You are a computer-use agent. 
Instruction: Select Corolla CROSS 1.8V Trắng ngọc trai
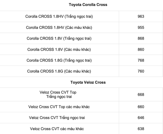59,38
